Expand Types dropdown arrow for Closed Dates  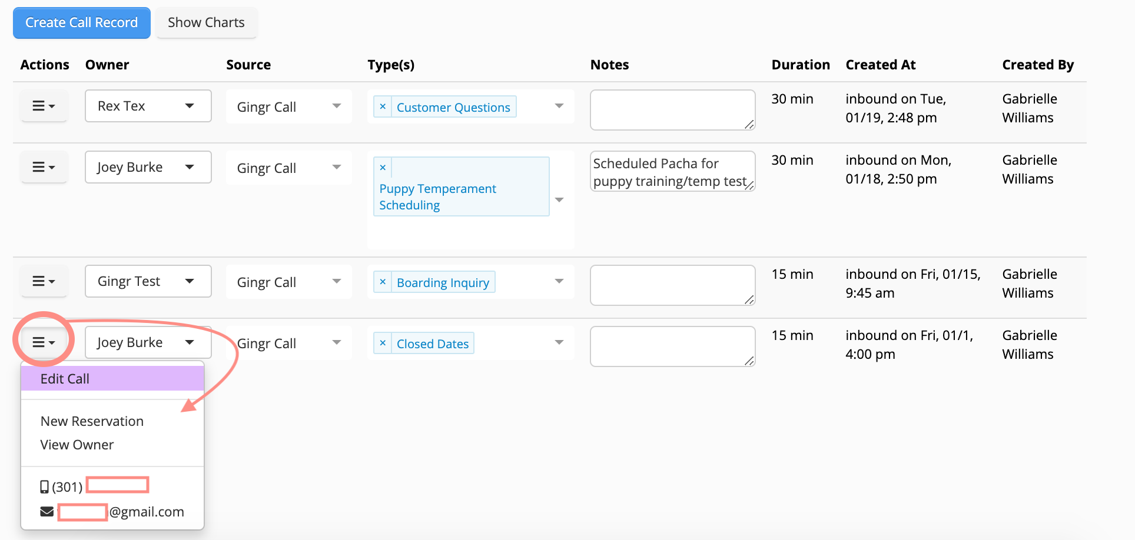point(559,342)
